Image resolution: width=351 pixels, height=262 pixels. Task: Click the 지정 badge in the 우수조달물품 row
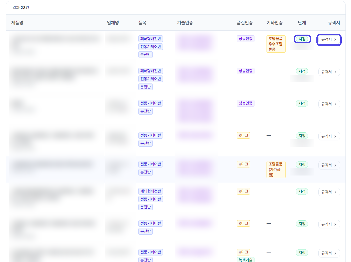(x=302, y=39)
